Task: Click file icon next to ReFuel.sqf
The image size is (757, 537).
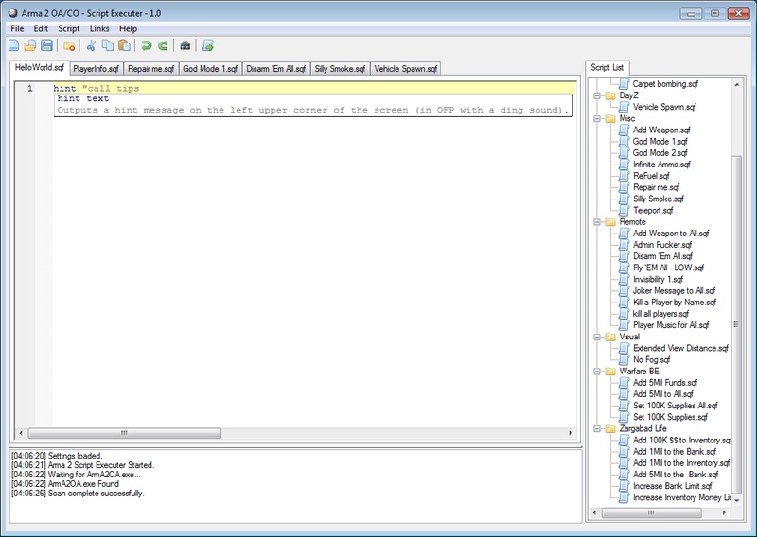Action: (x=625, y=176)
